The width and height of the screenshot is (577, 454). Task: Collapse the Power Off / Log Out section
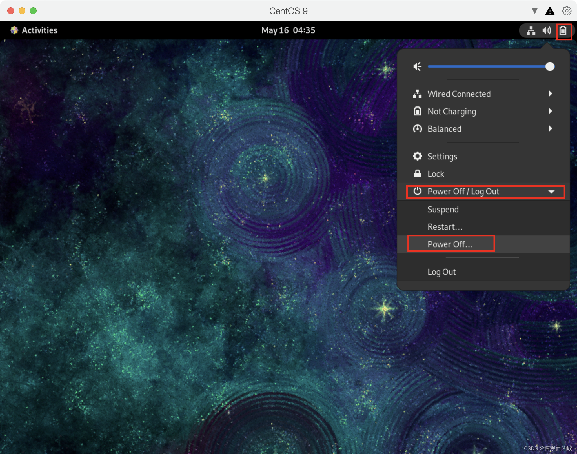[551, 192]
